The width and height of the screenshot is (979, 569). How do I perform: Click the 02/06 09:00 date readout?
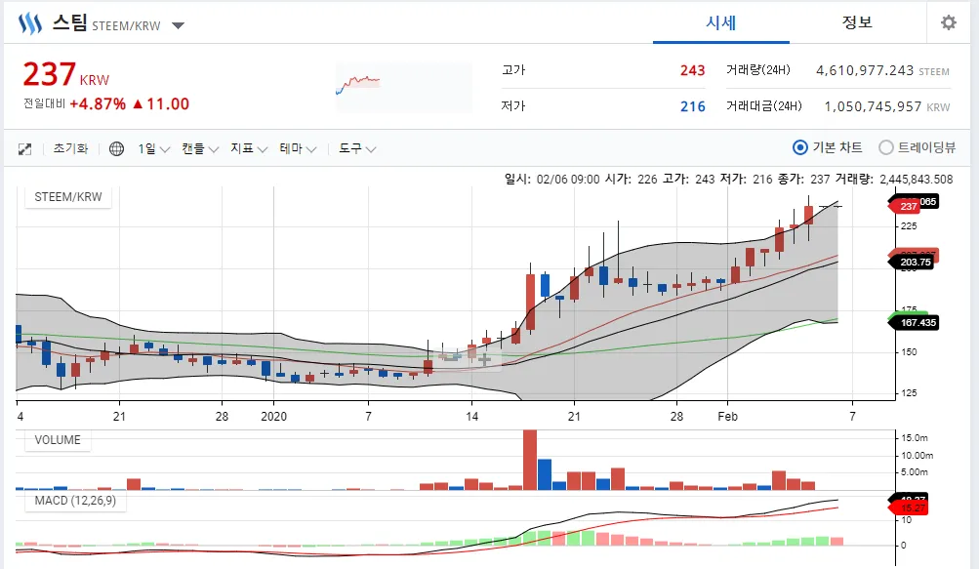coord(567,180)
